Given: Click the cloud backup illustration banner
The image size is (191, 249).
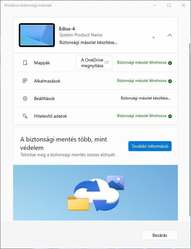Looking at the screenshot, I should [x=95, y=192].
